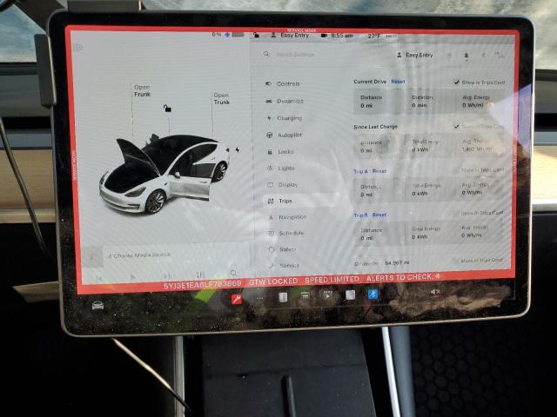The image size is (557, 417).
Task: Open the Navigation settings menu
Action: click(x=287, y=217)
